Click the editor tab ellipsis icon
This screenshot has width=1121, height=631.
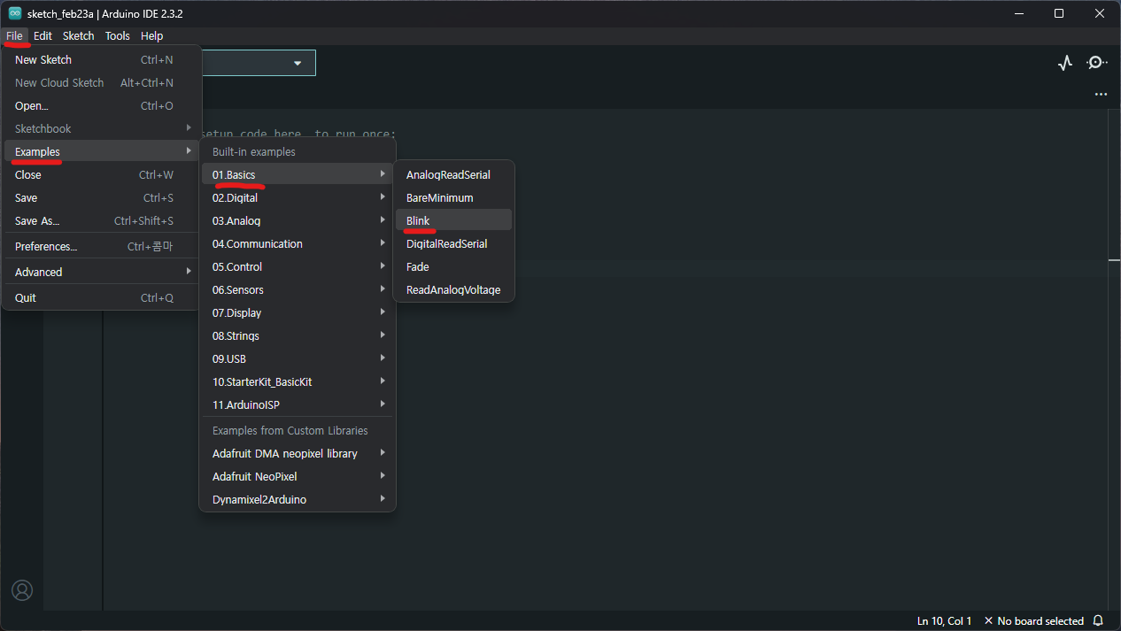point(1101,94)
